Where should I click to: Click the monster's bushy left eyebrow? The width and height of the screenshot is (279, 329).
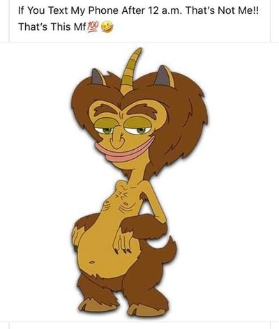pyautogui.click(x=104, y=109)
